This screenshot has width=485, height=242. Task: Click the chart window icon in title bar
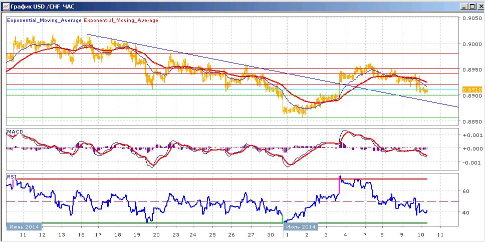tap(5, 6)
